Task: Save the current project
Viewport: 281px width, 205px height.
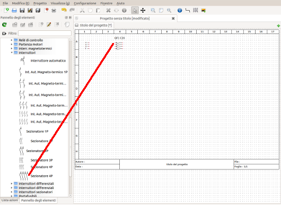Action: tap(22, 11)
